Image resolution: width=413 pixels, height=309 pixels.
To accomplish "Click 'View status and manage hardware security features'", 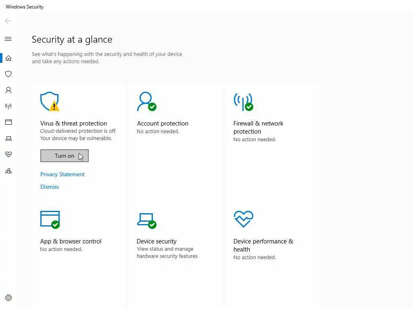I will click(x=167, y=253).
